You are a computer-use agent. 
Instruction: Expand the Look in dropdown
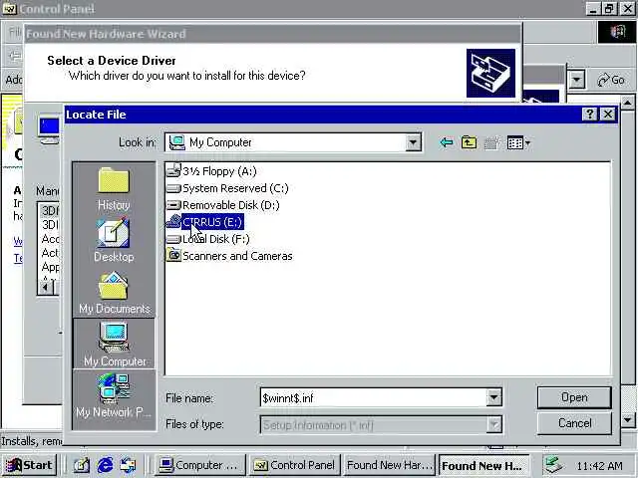click(413, 142)
